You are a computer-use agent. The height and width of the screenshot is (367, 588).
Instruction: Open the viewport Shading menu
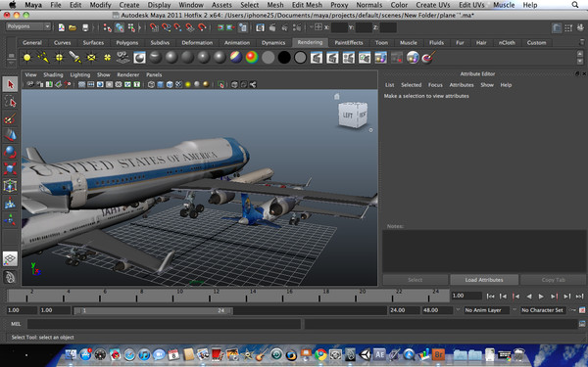click(x=53, y=75)
